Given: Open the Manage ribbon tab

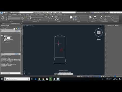Looking at the screenshot, I should coord(20,14).
